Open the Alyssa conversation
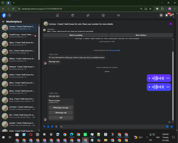 (19, 44)
